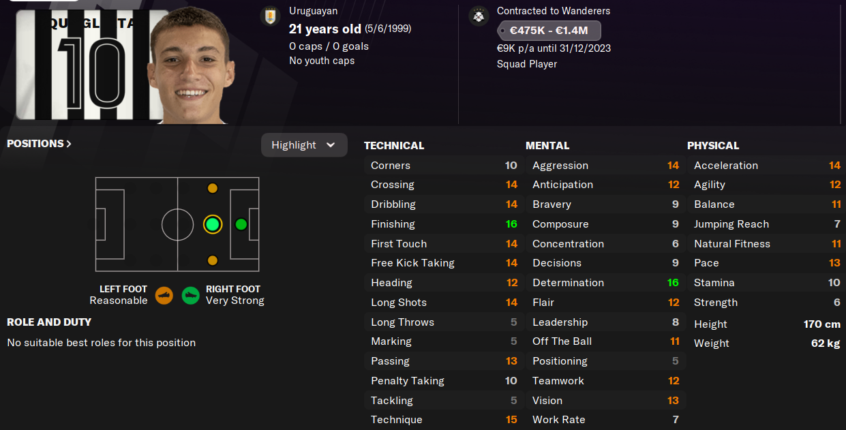Image resolution: width=846 pixels, height=430 pixels.
Task: Click the PHYSICAL column heading
Action: click(713, 146)
